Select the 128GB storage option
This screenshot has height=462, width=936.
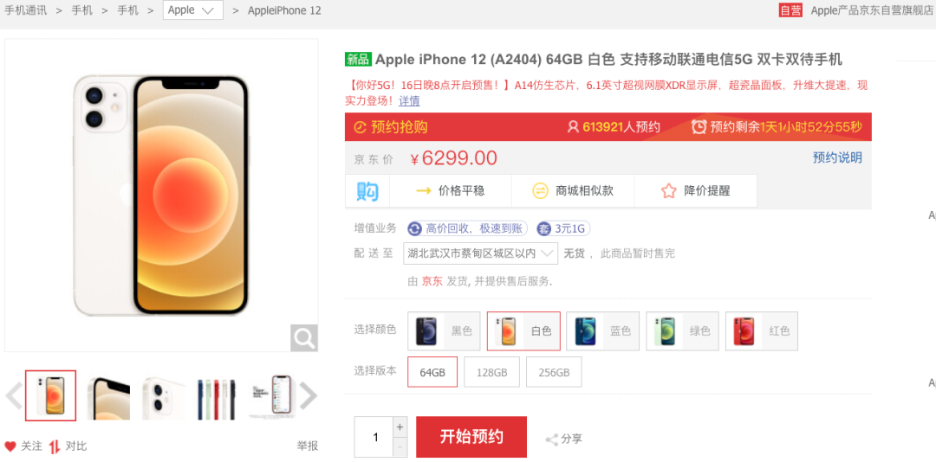492,372
